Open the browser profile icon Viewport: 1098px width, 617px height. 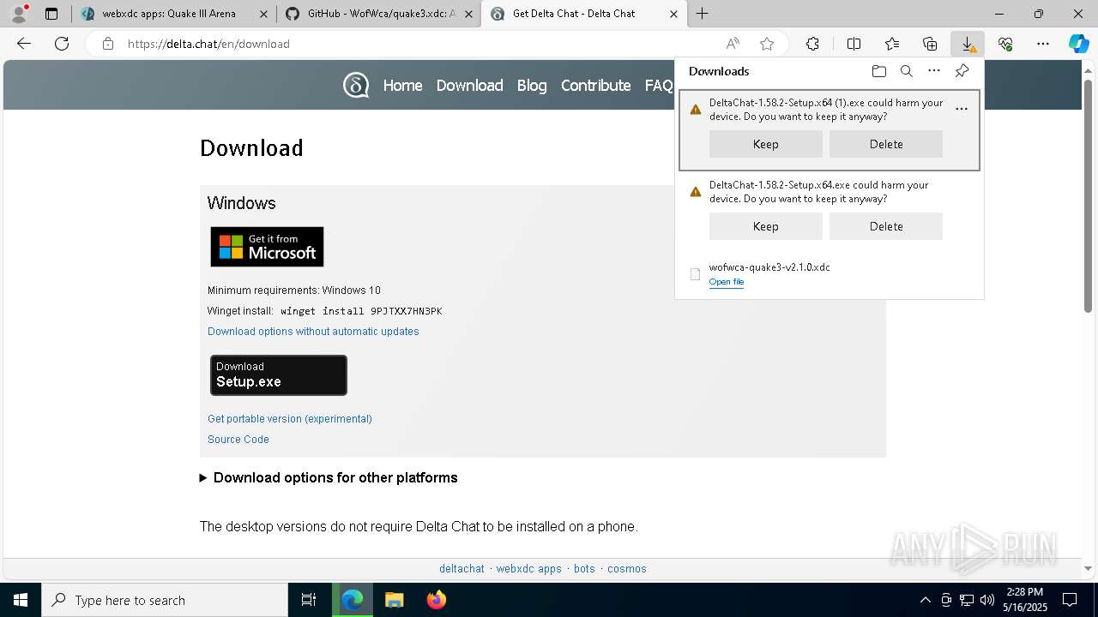(19, 14)
